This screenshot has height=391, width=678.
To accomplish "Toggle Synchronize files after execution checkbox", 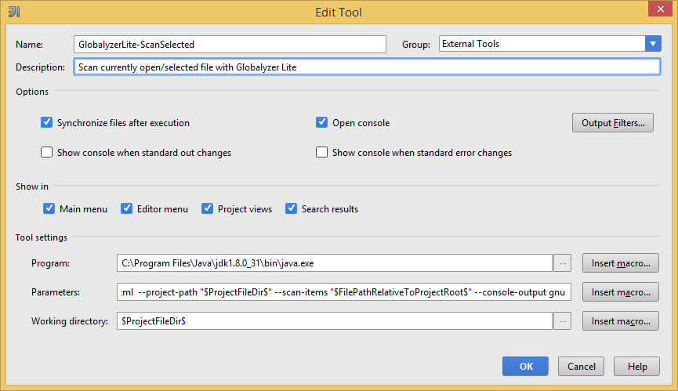I will click(x=47, y=123).
